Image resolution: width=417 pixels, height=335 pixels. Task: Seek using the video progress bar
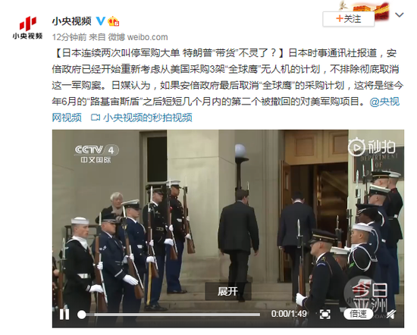[169, 315]
